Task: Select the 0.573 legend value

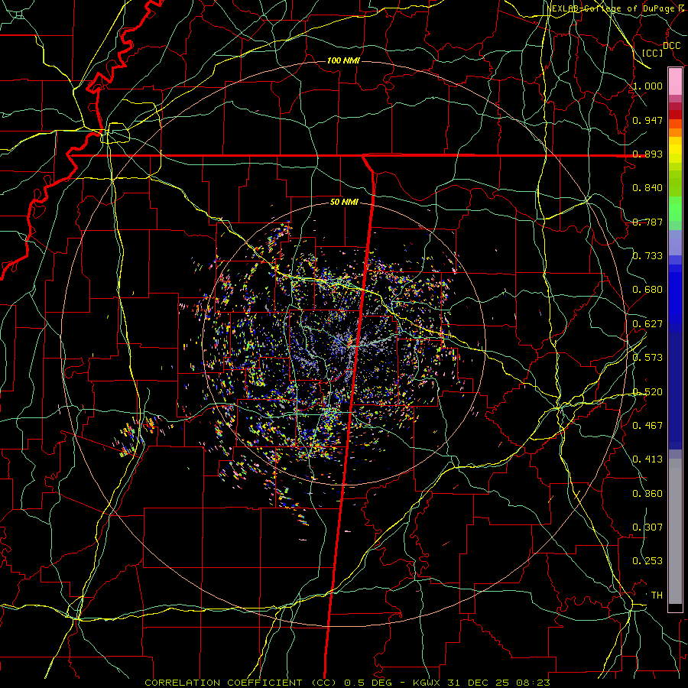Action: click(x=647, y=358)
